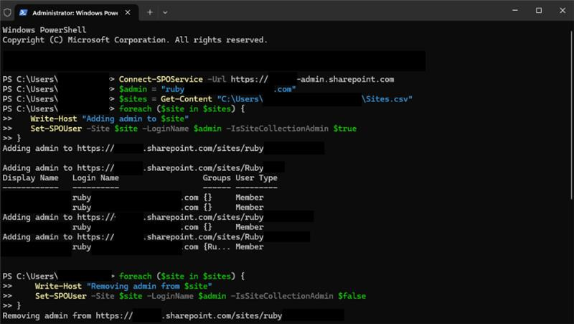Click the -IsSiteCollectionAdmin parameter in the removal command

282,296
